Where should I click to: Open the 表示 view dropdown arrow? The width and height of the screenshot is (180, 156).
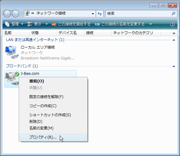pos(47,24)
